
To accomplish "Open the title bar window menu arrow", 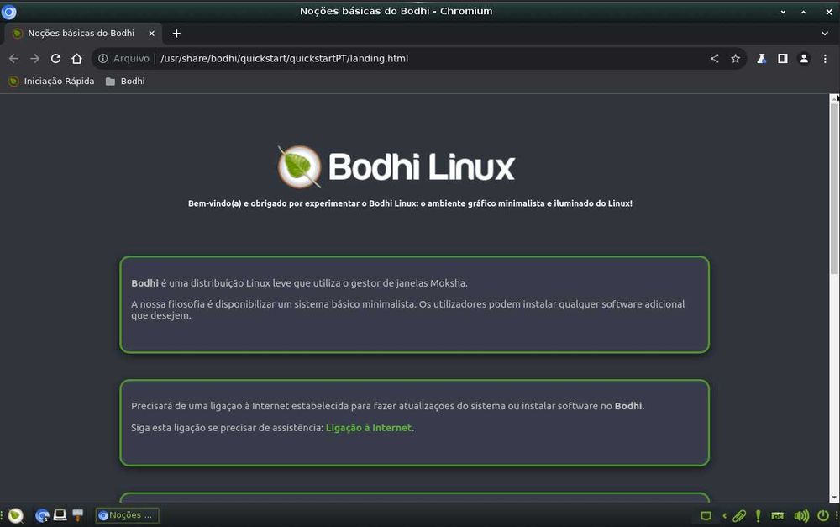I will pyautogui.click(x=783, y=12).
